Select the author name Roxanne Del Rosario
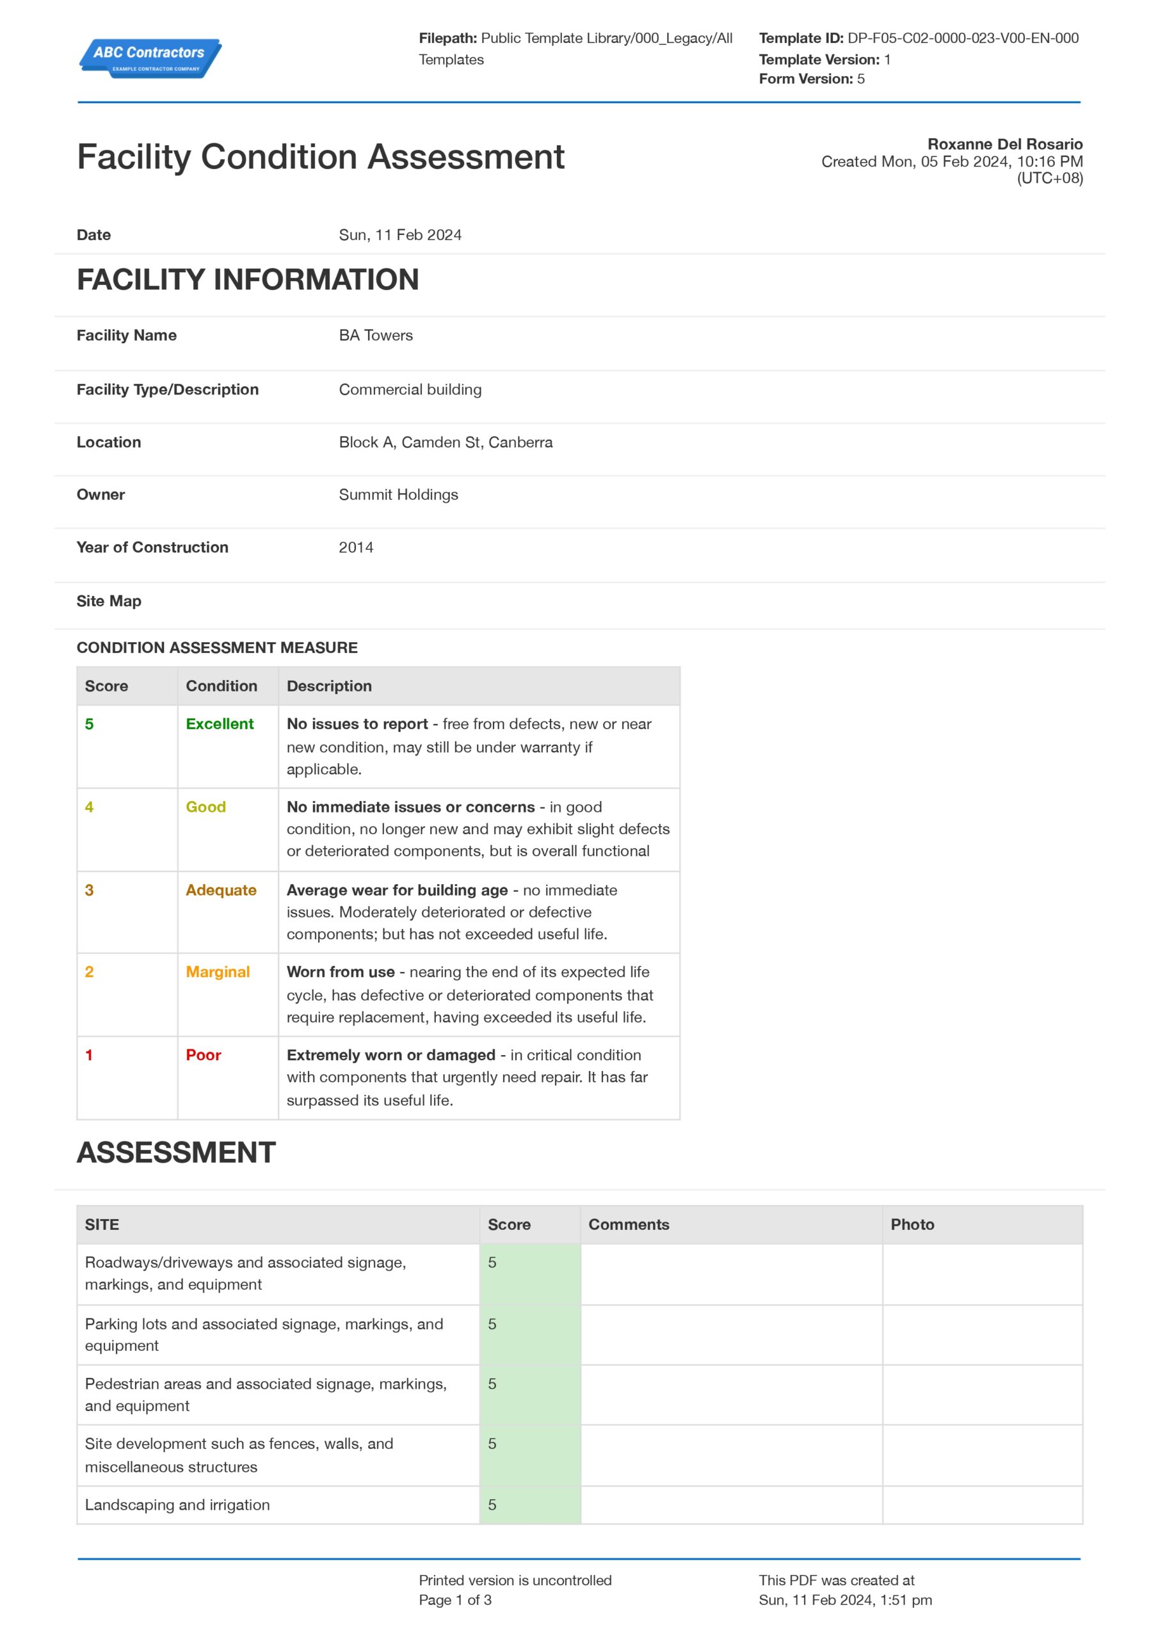1158x1639 pixels. [1004, 144]
